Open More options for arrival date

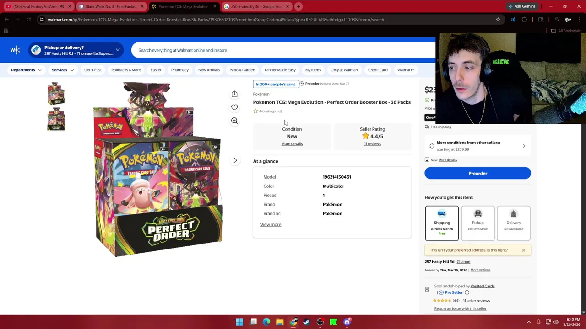pyautogui.click(x=480, y=270)
